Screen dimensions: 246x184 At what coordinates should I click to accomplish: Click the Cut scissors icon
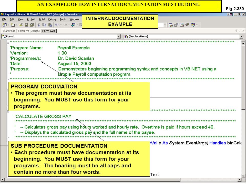(39, 25)
